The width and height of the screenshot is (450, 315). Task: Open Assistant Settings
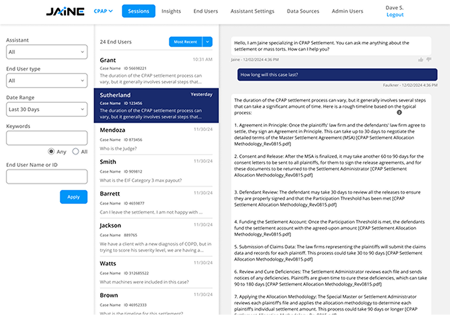pos(252,11)
